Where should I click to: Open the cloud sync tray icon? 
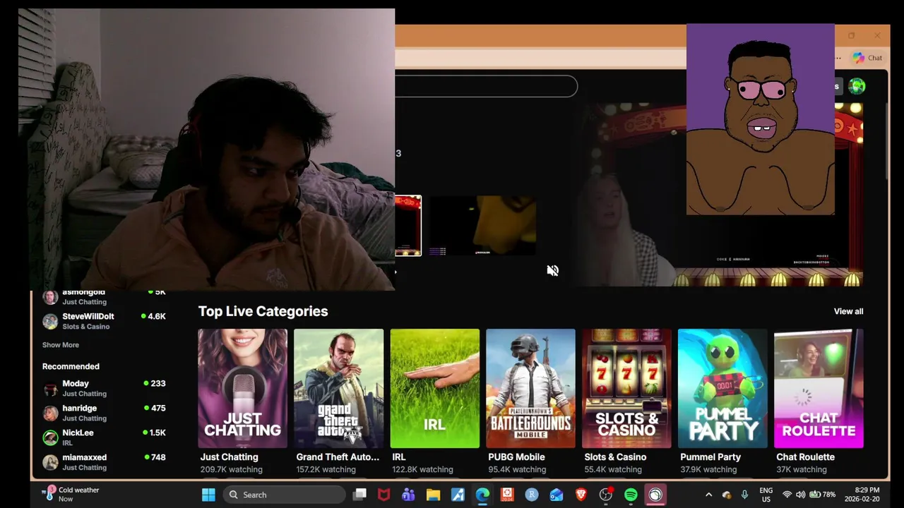[727, 495]
